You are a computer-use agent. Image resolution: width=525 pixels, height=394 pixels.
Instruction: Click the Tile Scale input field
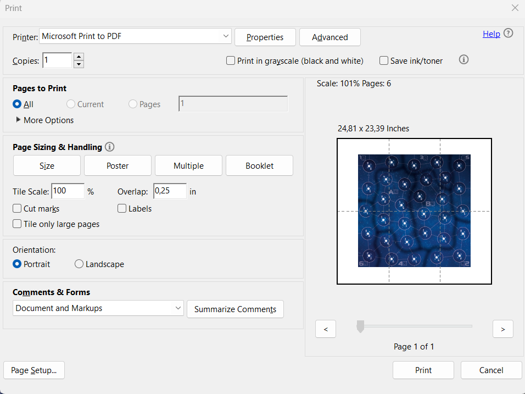(68, 191)
